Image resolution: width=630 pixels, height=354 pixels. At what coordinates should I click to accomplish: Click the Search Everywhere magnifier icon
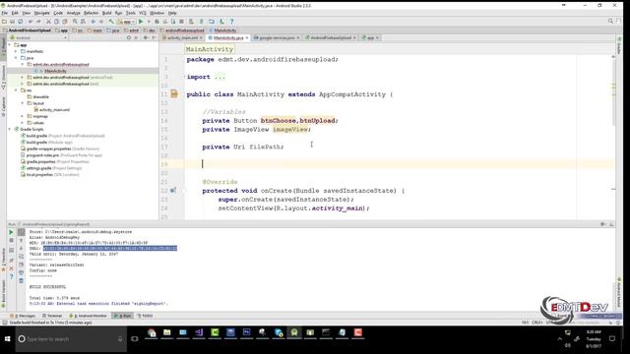(x=610, y=21)
